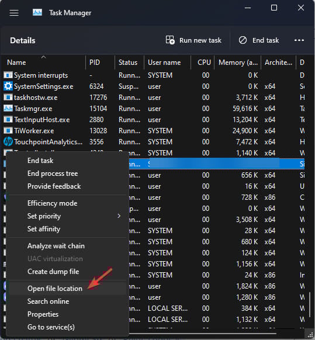The width and height of the screenshot is (315, 340).
Task: Minimize the Task Manager window
Action: click(248, 8)
